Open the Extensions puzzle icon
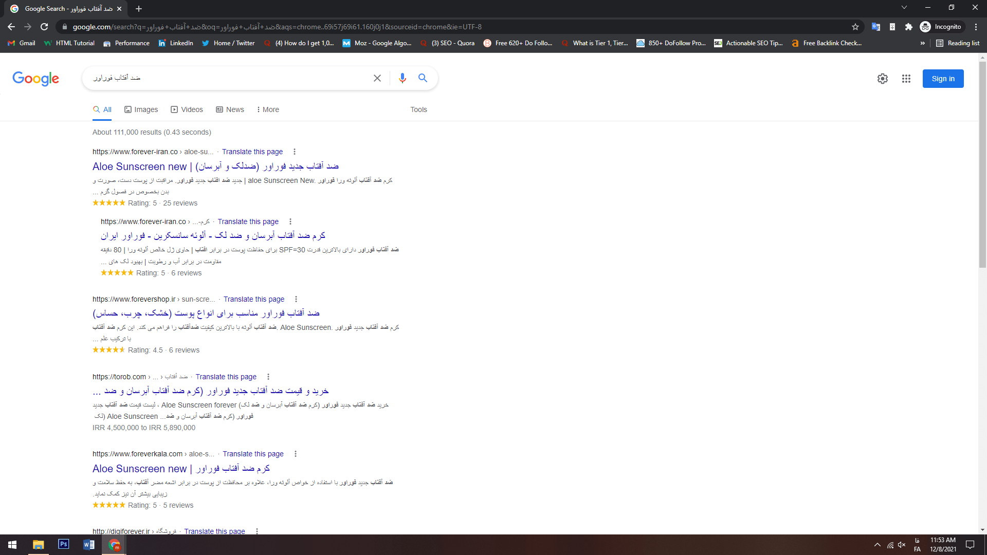Screen dimensions: 987x555 (x=909, y=27)
